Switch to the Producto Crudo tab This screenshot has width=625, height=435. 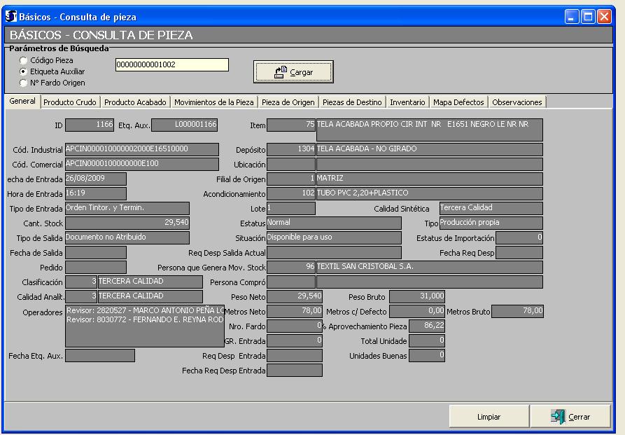70,102
